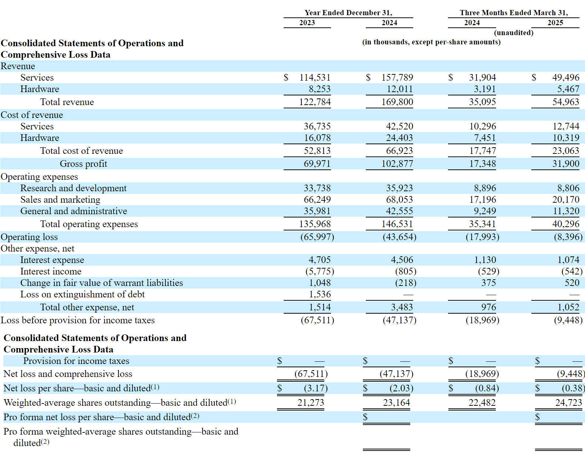
Task: Select the March 2025 gross profit value 31,900
Action: [x=565, y=164]
